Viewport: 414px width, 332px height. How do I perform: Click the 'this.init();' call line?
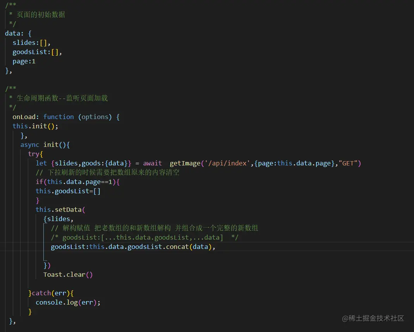coord(35,126)
